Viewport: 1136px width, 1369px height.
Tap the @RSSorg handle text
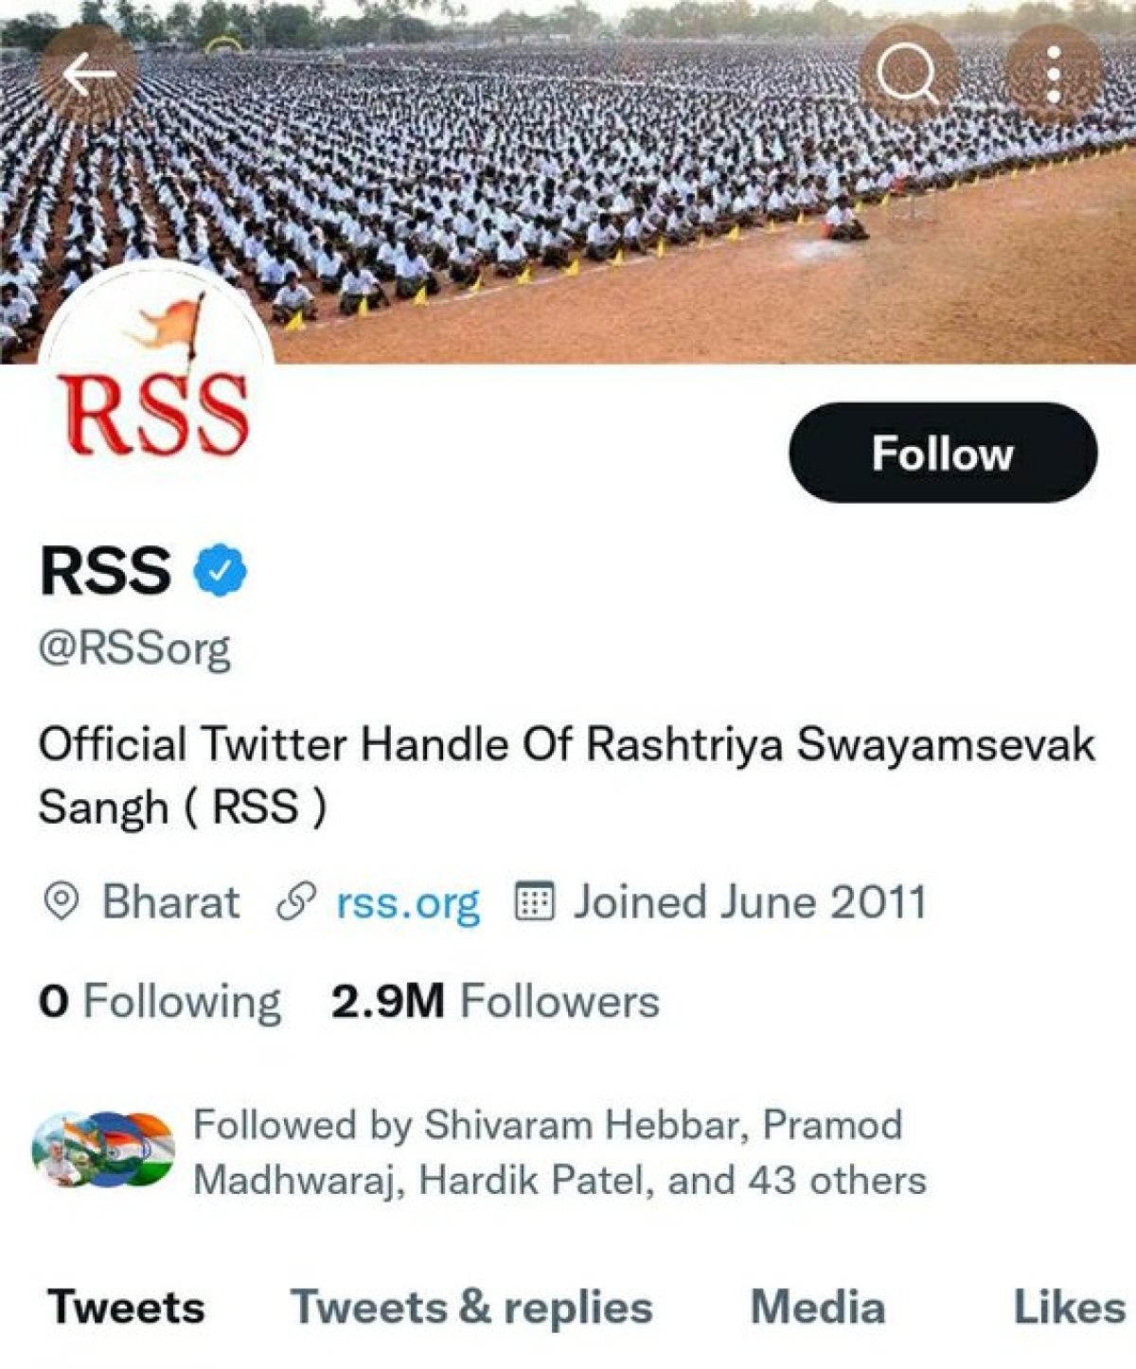[x=134, y=649]
